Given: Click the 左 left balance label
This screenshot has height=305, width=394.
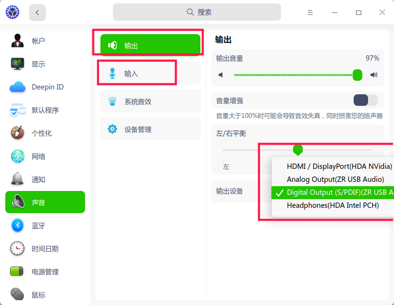Looking at the screenshot, I should [226, 166].
